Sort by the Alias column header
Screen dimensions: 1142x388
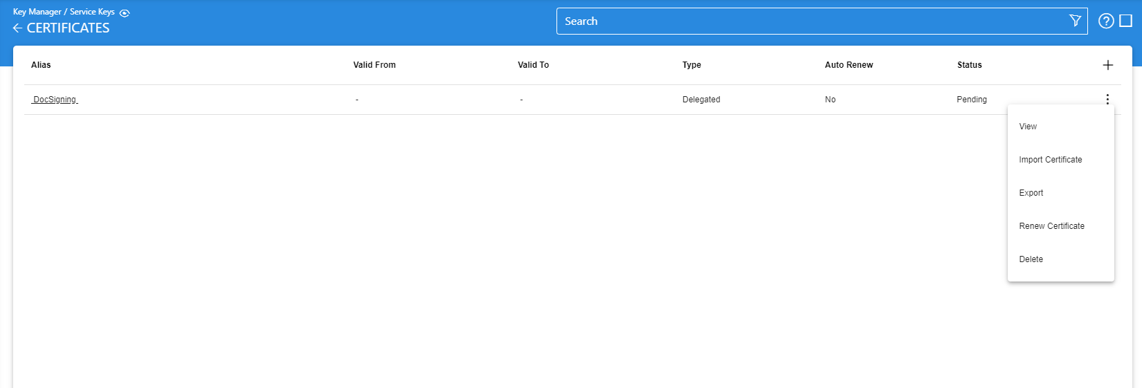(x=41, y=65)
